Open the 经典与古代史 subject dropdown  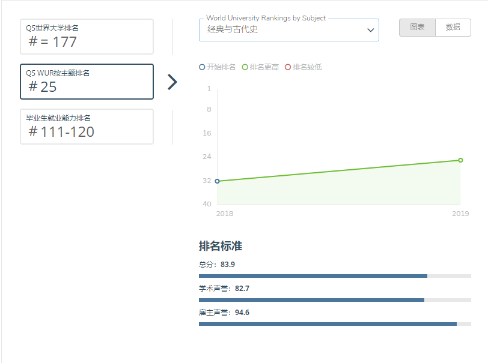(x=282, y=29)
